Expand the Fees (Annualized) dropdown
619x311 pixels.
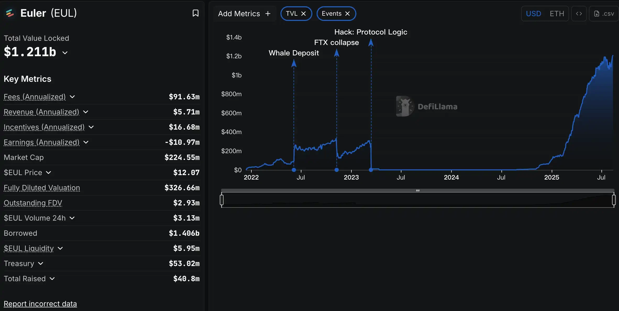coord(73,97)
